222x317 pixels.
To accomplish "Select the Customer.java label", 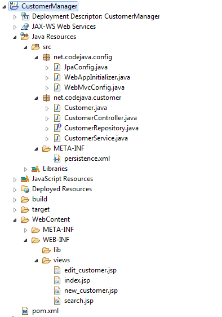I will [x=86, y=108].
